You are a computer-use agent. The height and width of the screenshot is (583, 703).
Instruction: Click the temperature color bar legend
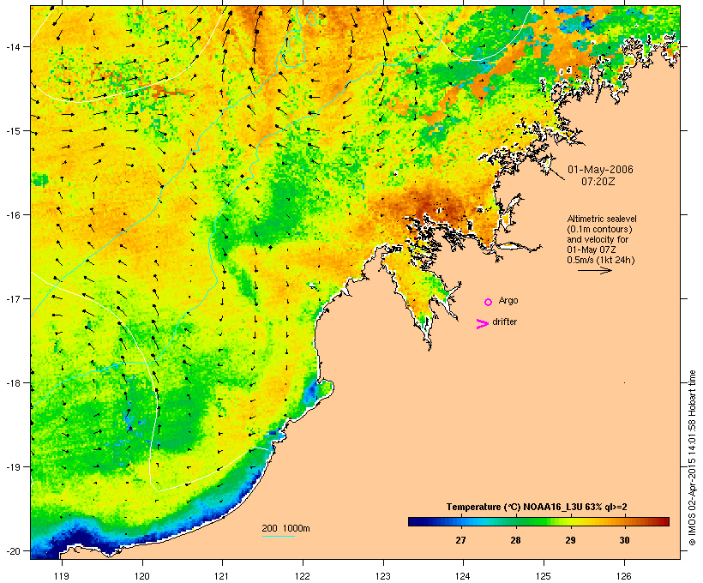tap(538, 521)
